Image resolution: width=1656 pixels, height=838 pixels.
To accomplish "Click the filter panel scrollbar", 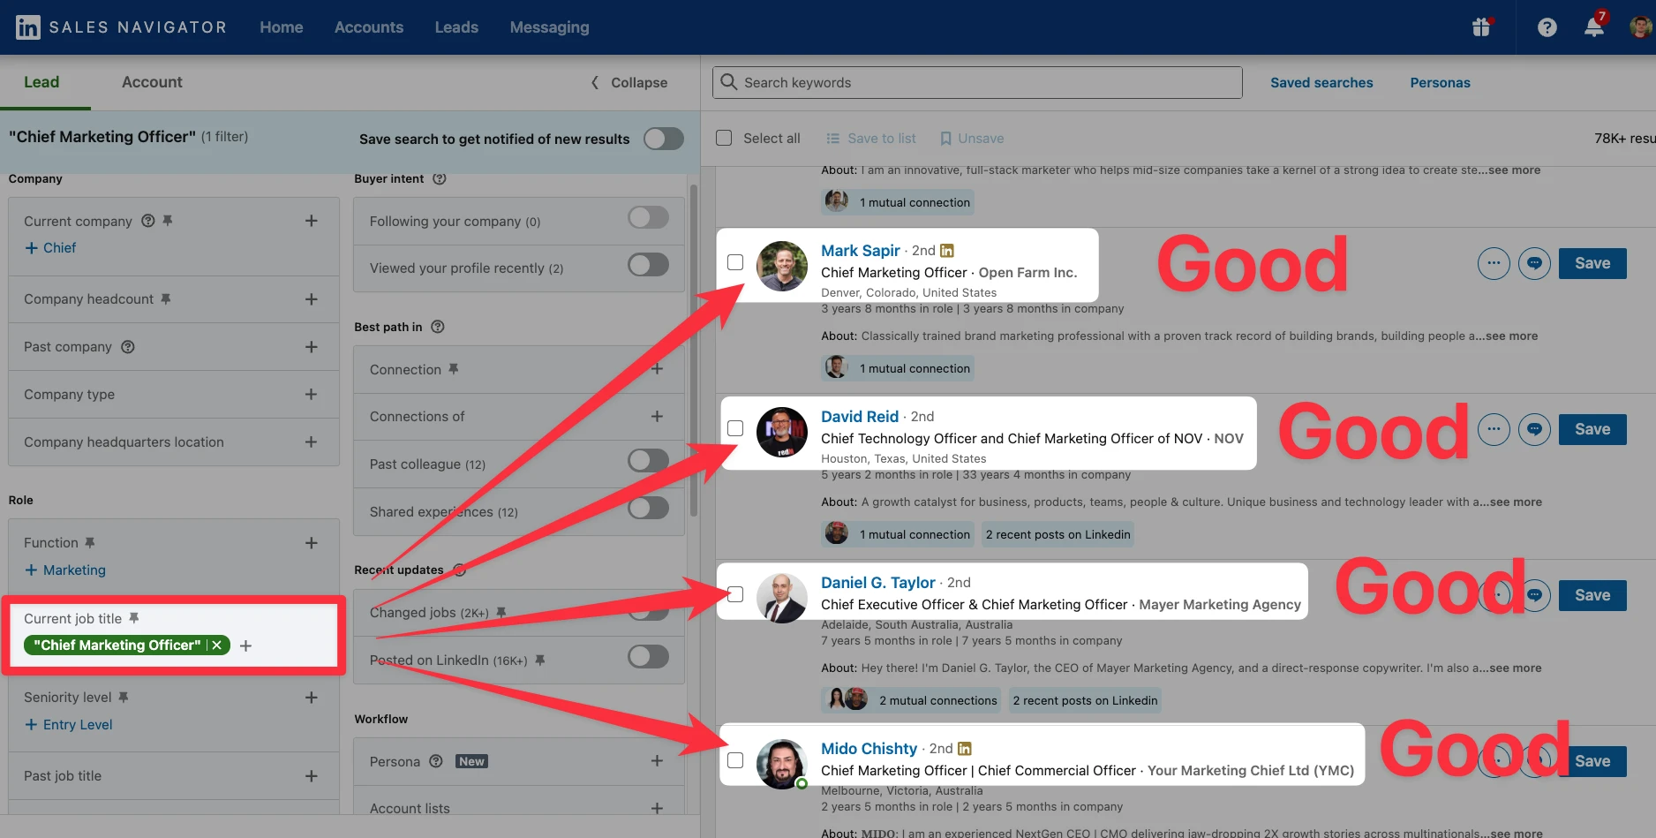I will (x=694, y=349).
